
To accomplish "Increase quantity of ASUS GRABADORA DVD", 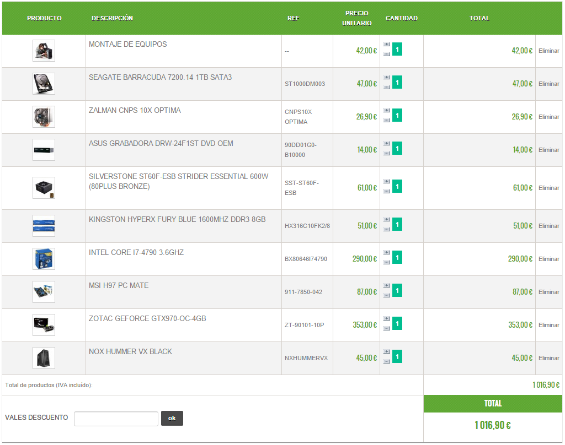I will [x=387, y=144].
